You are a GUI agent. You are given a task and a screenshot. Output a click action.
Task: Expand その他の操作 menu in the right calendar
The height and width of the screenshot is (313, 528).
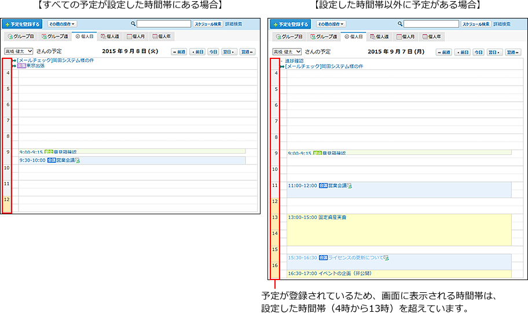tap(331, 24)
